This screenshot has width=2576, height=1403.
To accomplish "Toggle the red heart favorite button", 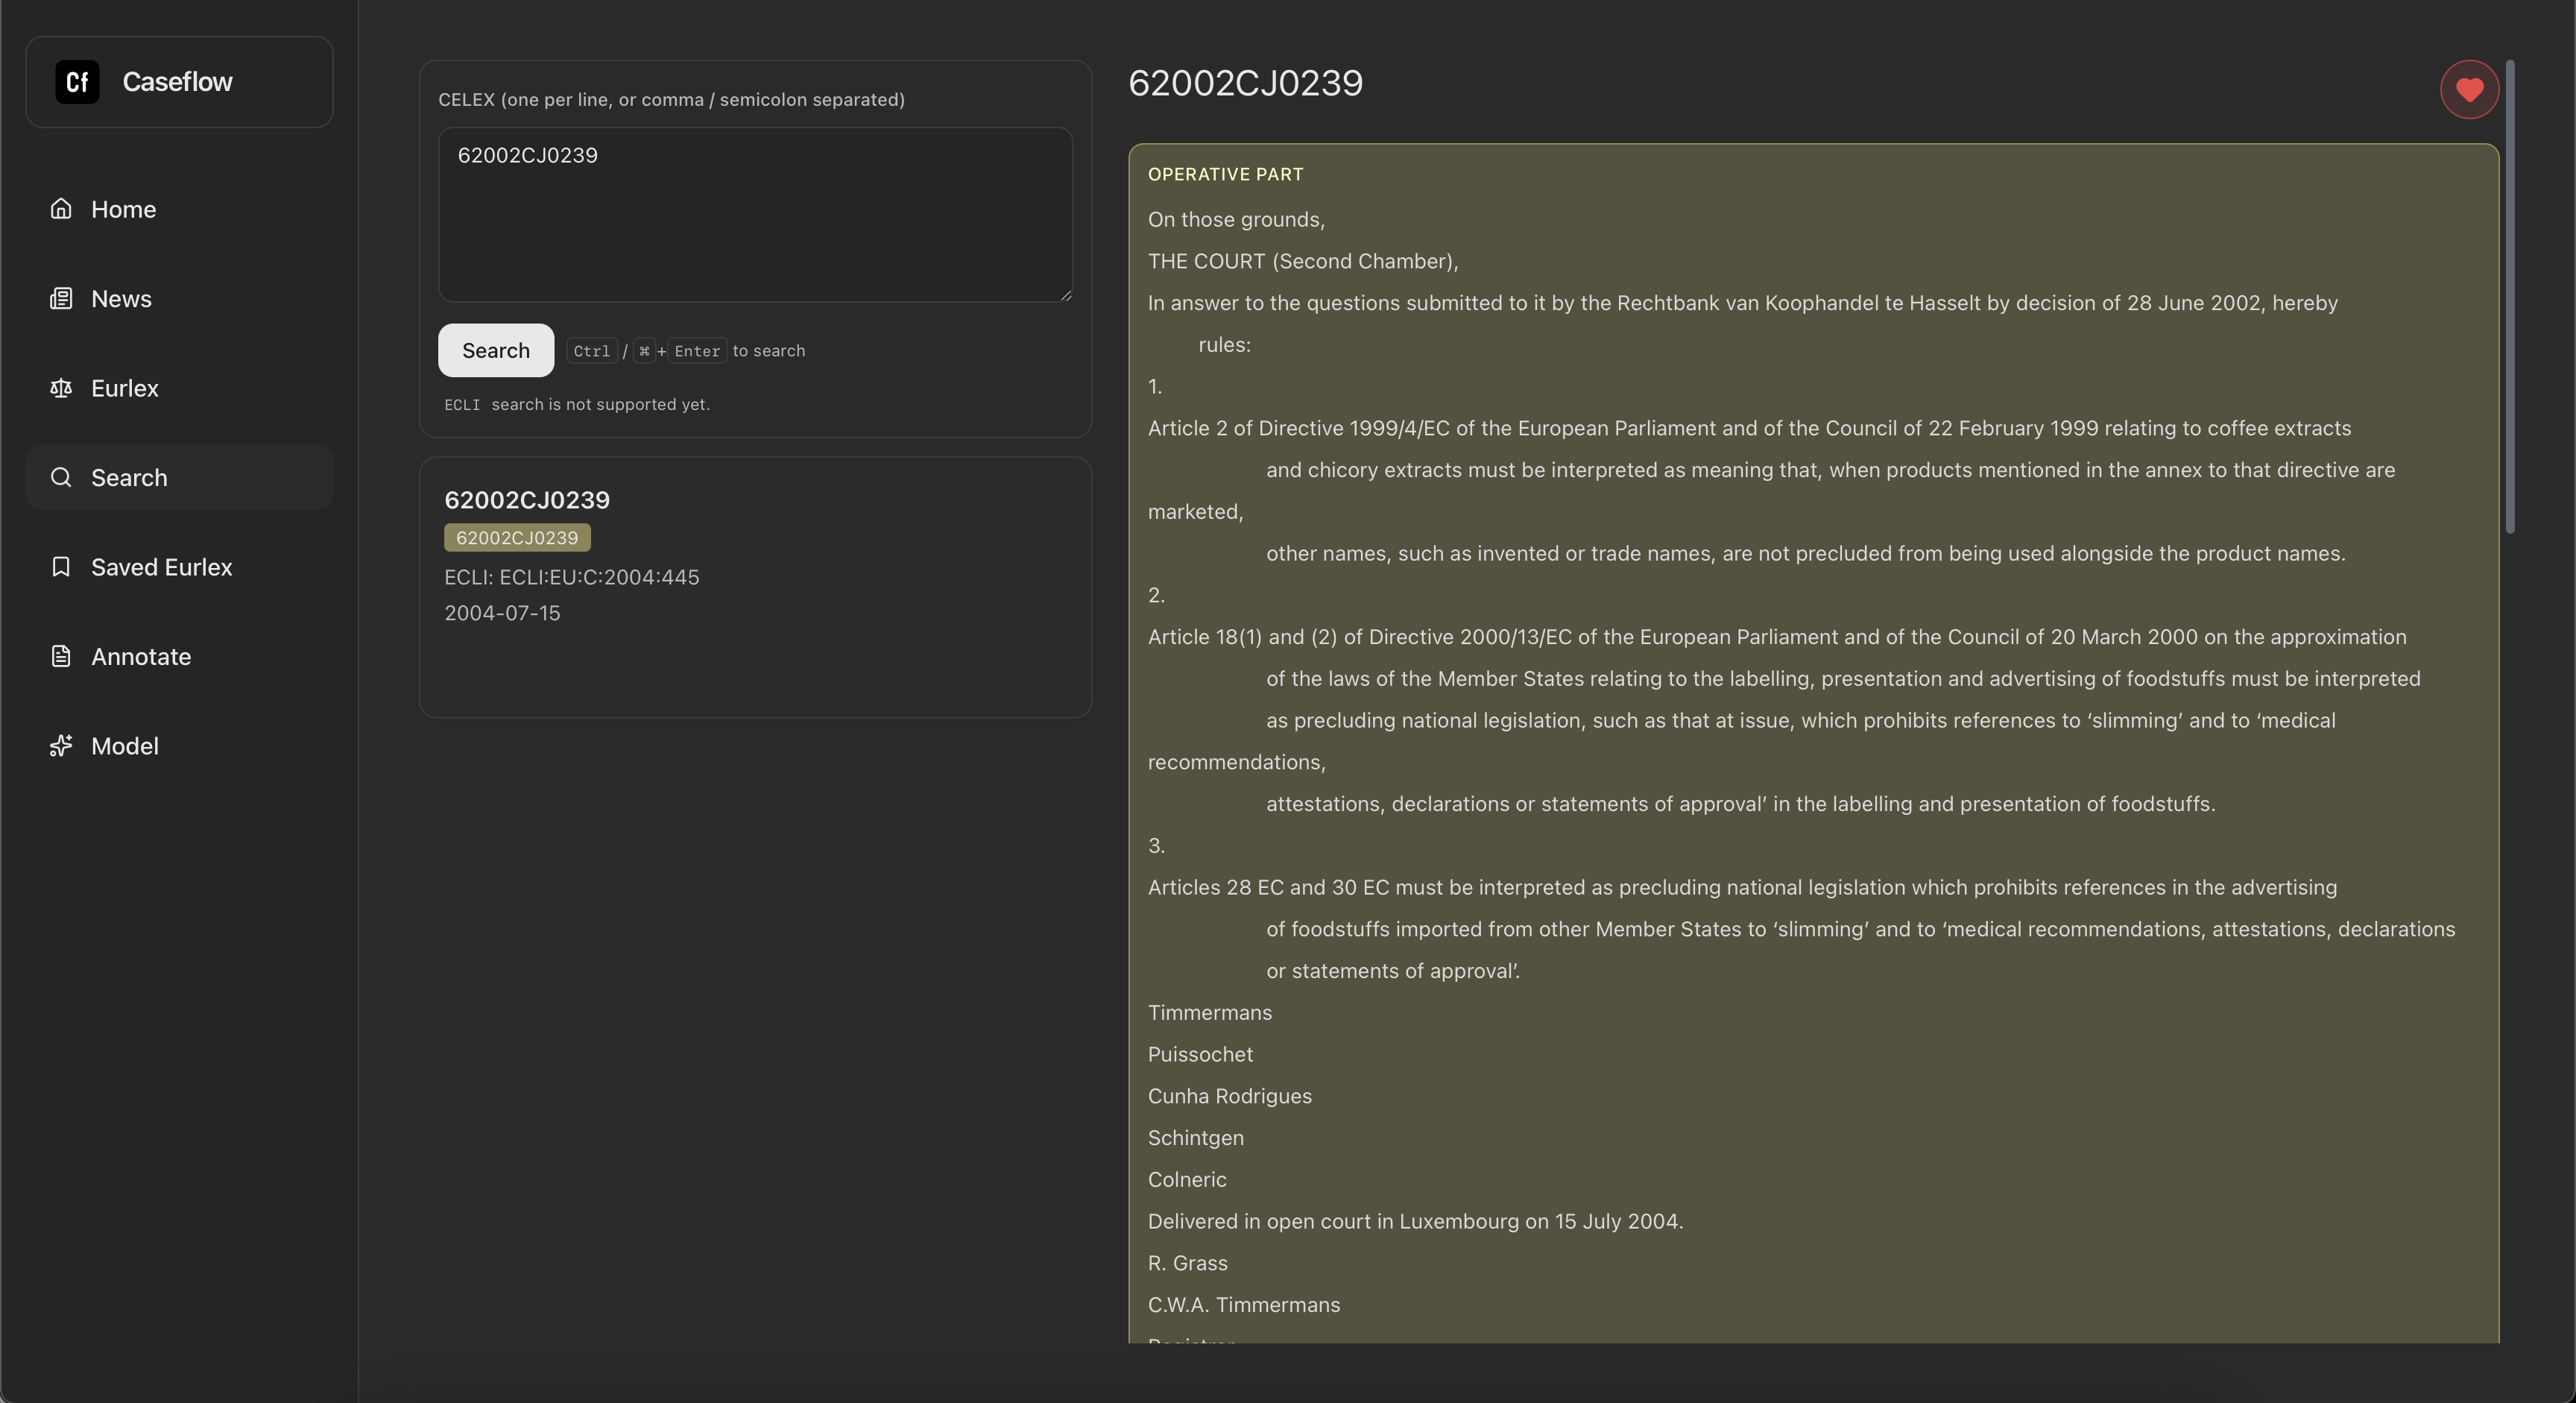I will click(2469, 90).
